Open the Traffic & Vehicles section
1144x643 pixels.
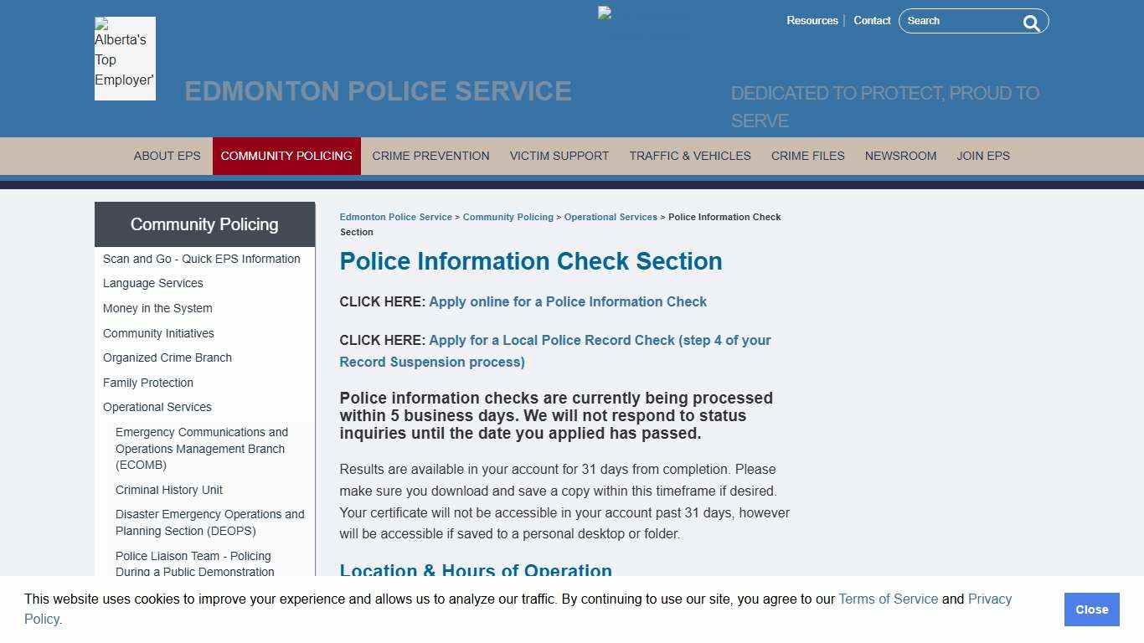690,156
